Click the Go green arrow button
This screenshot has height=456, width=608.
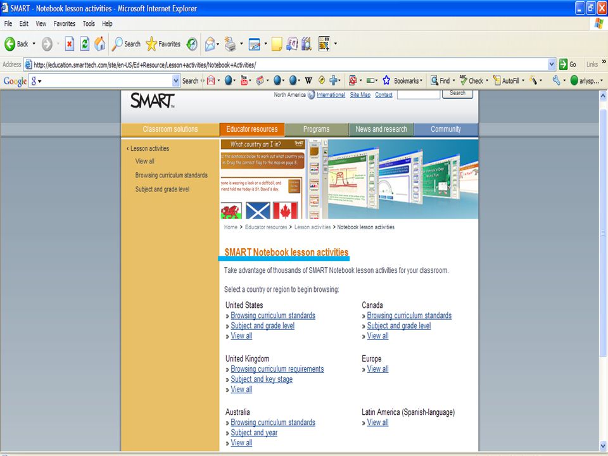[x=563, y=65]
